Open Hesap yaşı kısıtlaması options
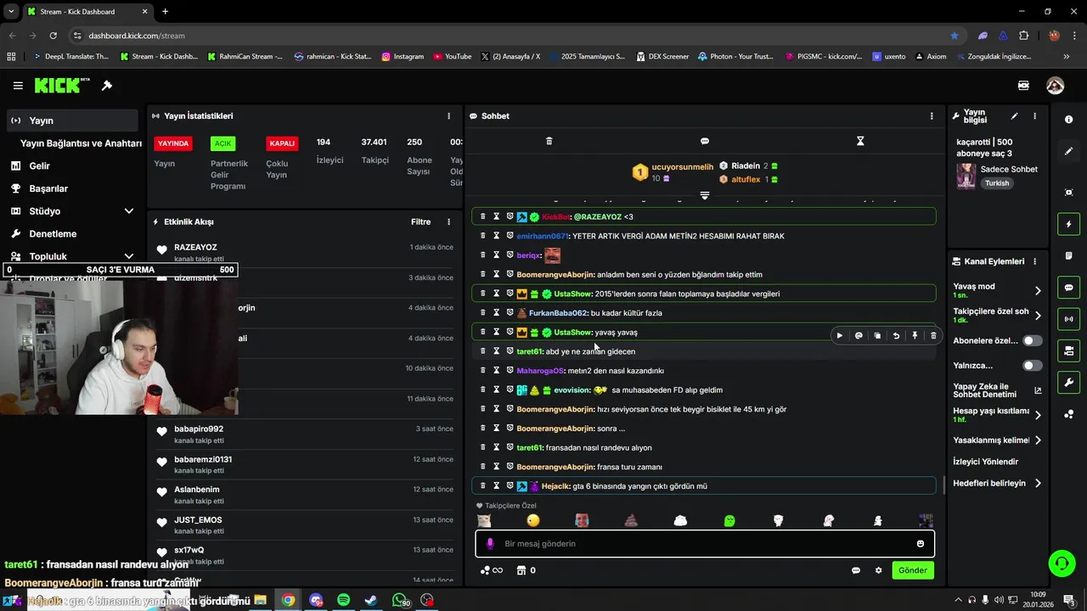The width and height of the screenshot is (1087, 611). click(x=997, y=415)
